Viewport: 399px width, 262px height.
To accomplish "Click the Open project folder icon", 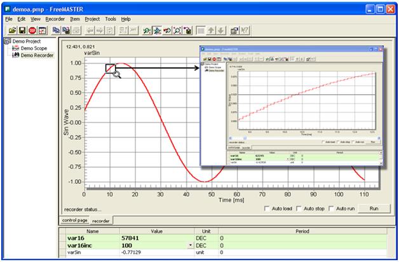I will click(x=12, y=31).
